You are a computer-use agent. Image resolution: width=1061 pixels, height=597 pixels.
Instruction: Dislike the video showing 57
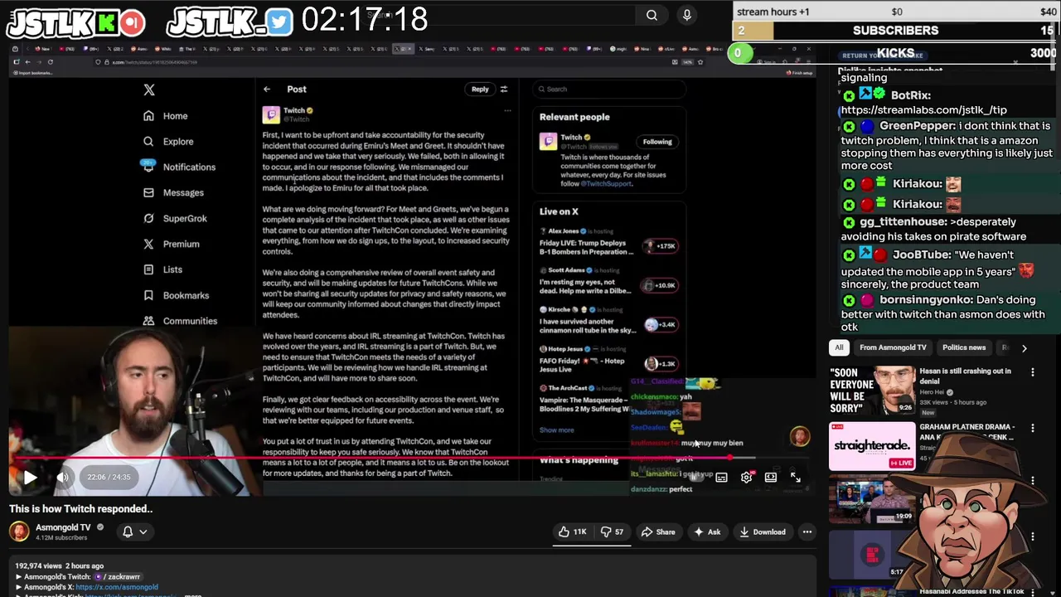[x=613, y=531]
